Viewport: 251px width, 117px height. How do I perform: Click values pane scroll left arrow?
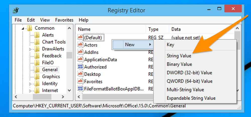pos(79,97)
